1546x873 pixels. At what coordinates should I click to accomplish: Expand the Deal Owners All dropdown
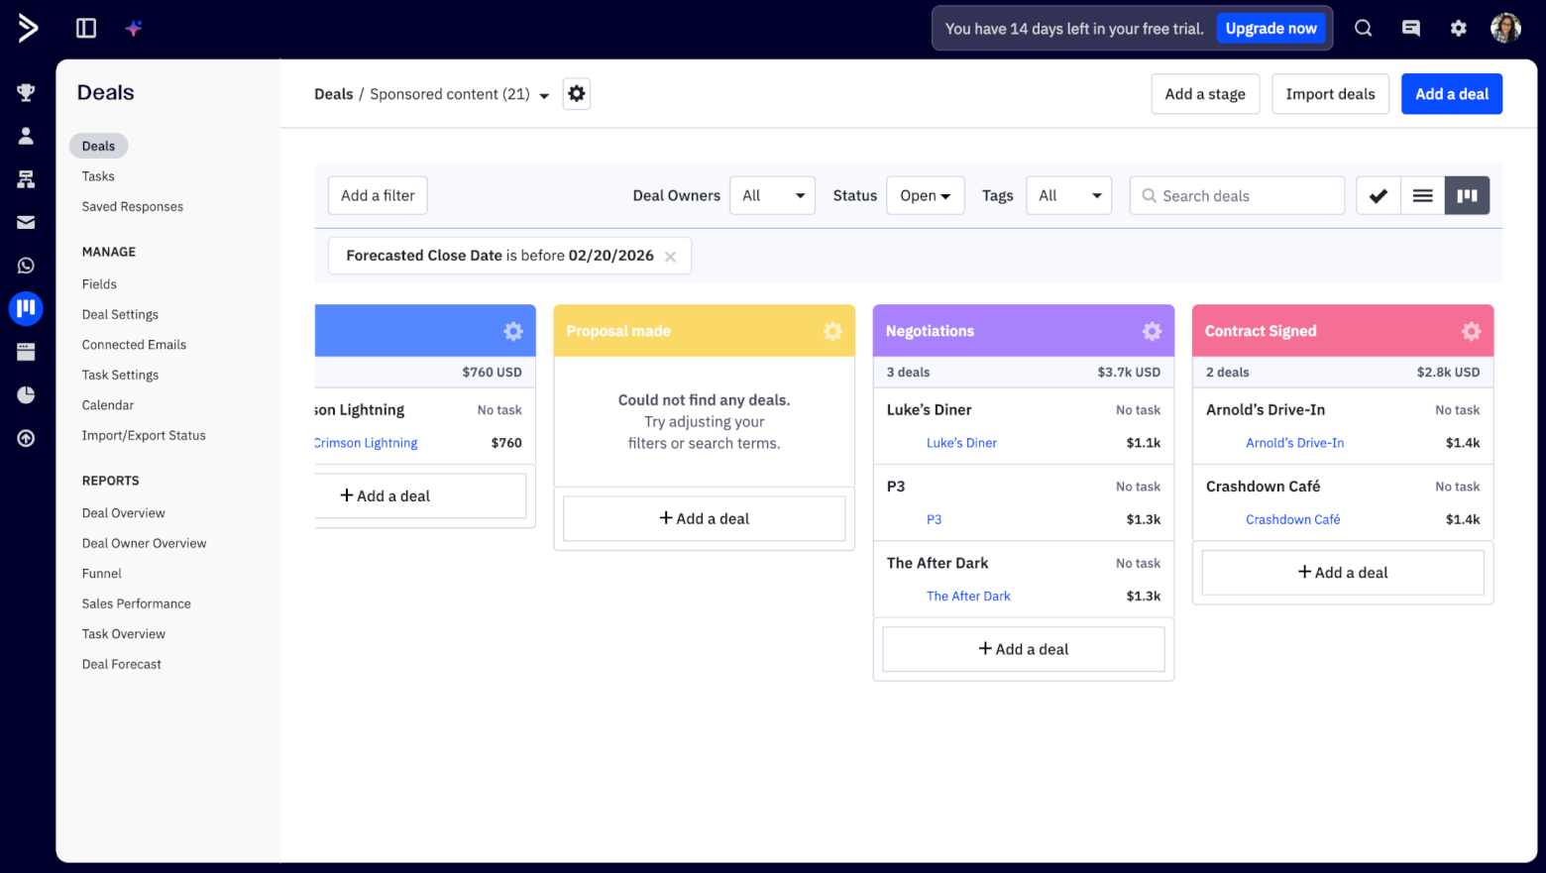[772, 195]
